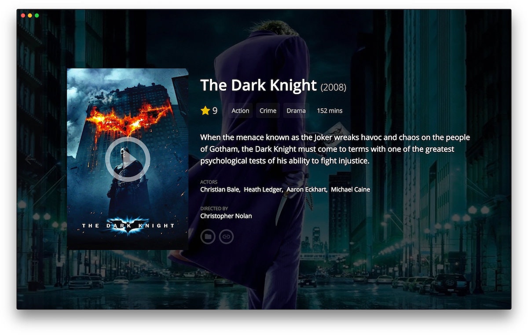The width and height of the screenshot is (528, 335).
Task: Click the faint back arrow icon
Action: (x=30, y=159)
